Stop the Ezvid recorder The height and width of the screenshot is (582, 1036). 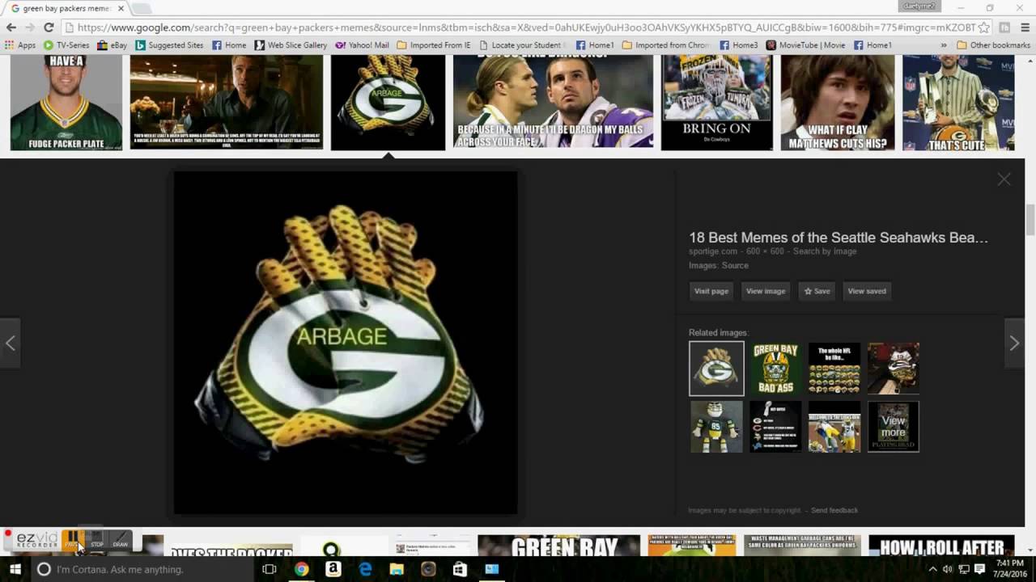(x=96, y=540)
